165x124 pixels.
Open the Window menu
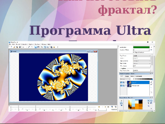pyautogui.click(x=44, y=44)
